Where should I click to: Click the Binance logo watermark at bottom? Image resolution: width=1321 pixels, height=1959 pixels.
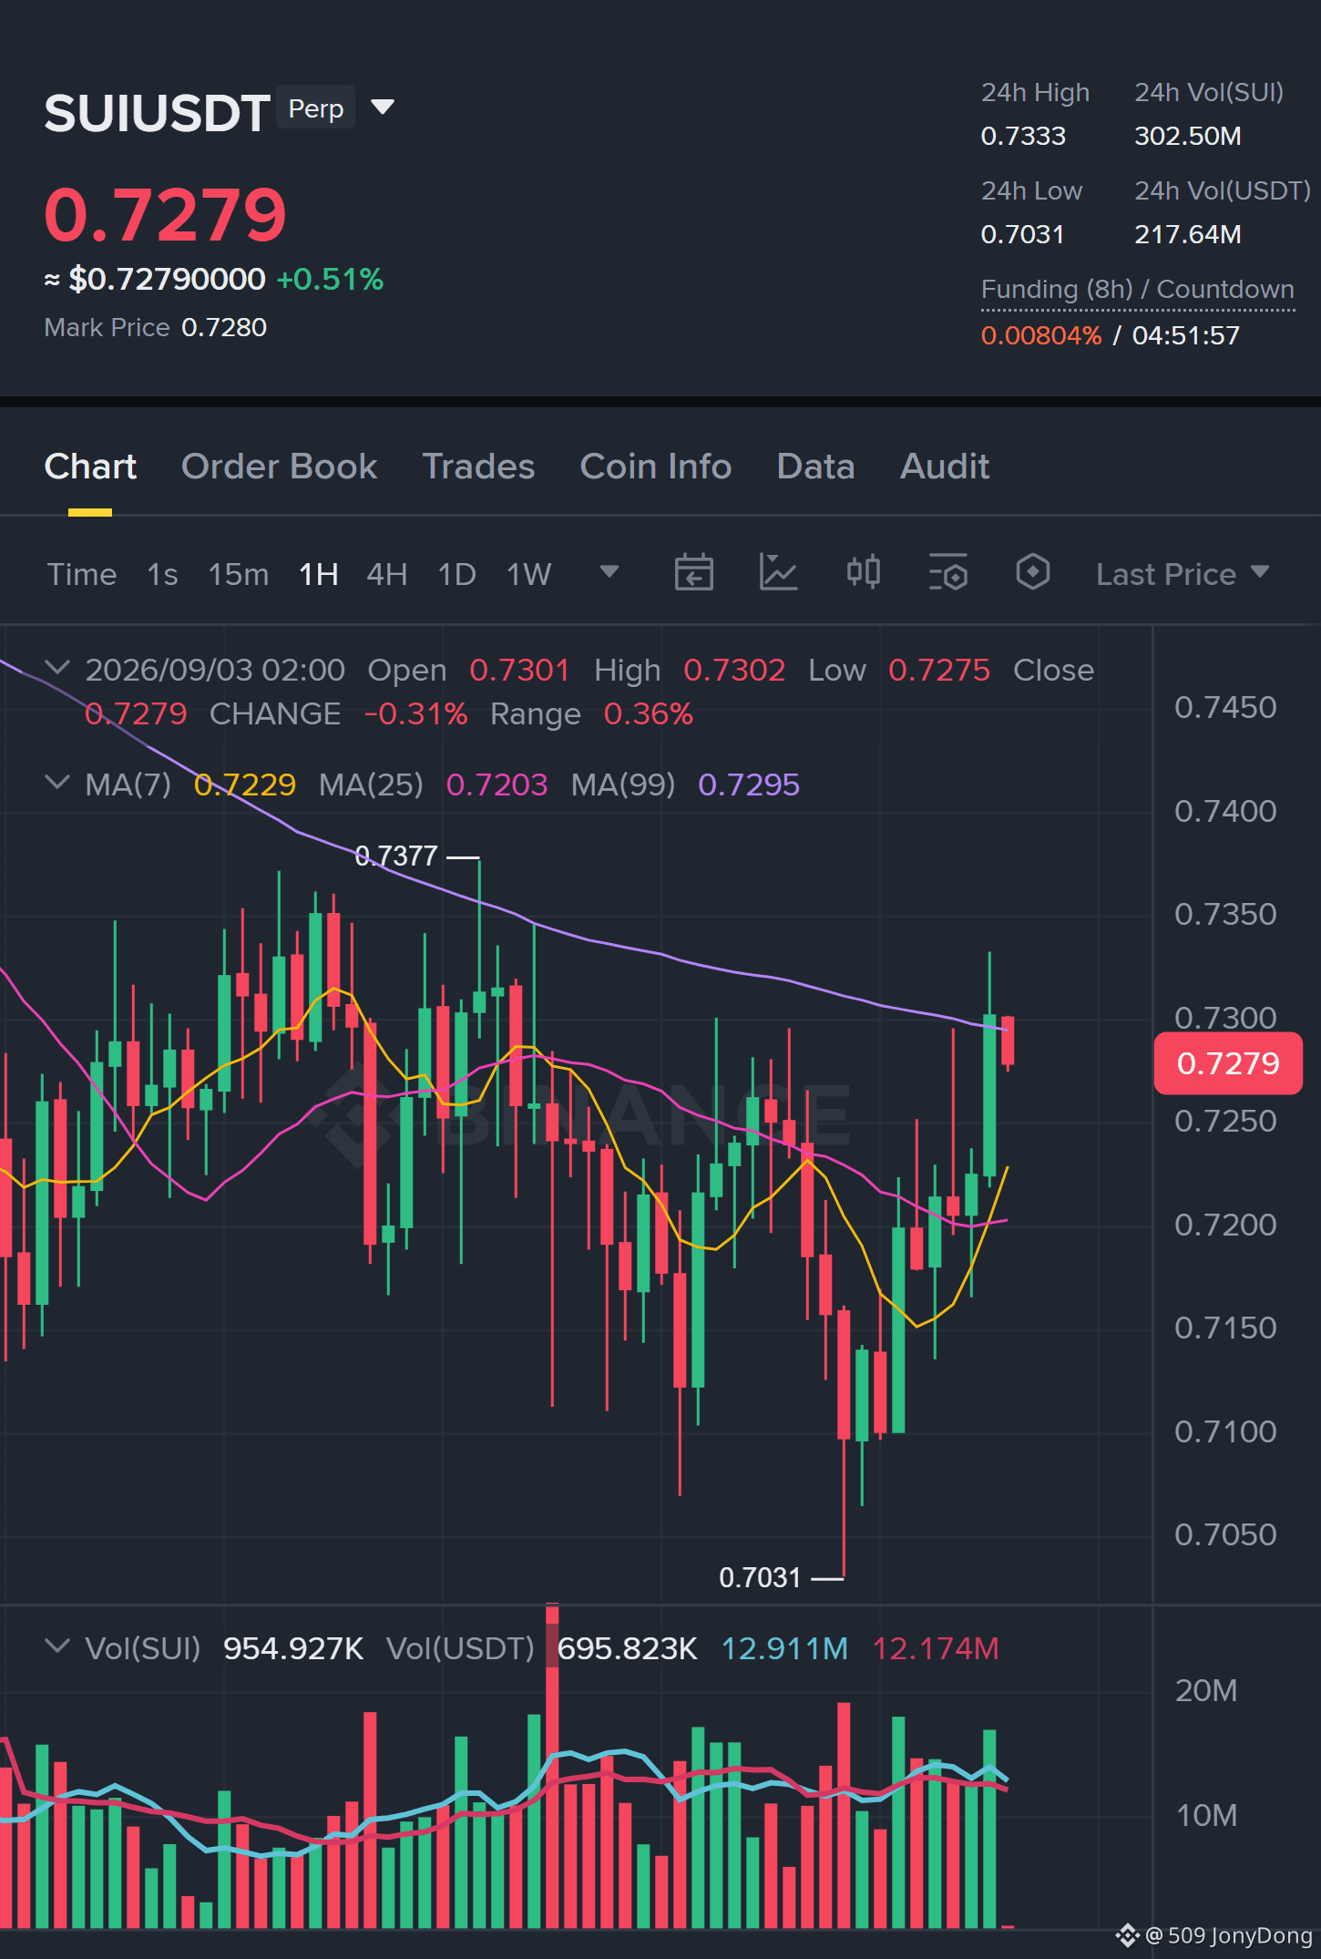(1128, 1935)
